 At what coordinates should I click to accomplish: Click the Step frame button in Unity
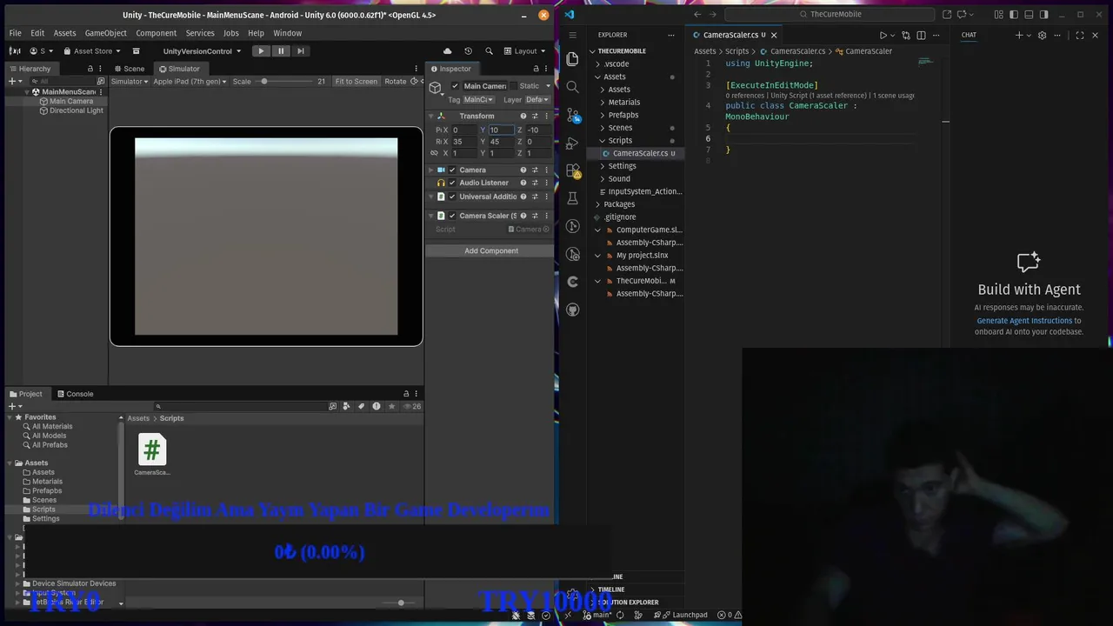tap(301, 51)
